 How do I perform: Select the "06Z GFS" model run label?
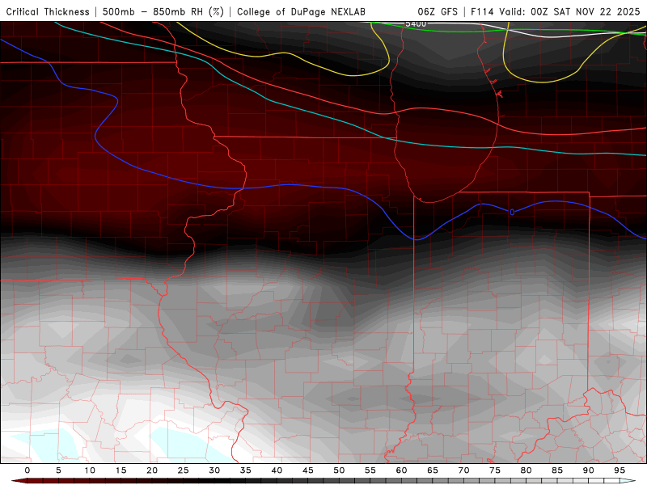coord(438,11)
